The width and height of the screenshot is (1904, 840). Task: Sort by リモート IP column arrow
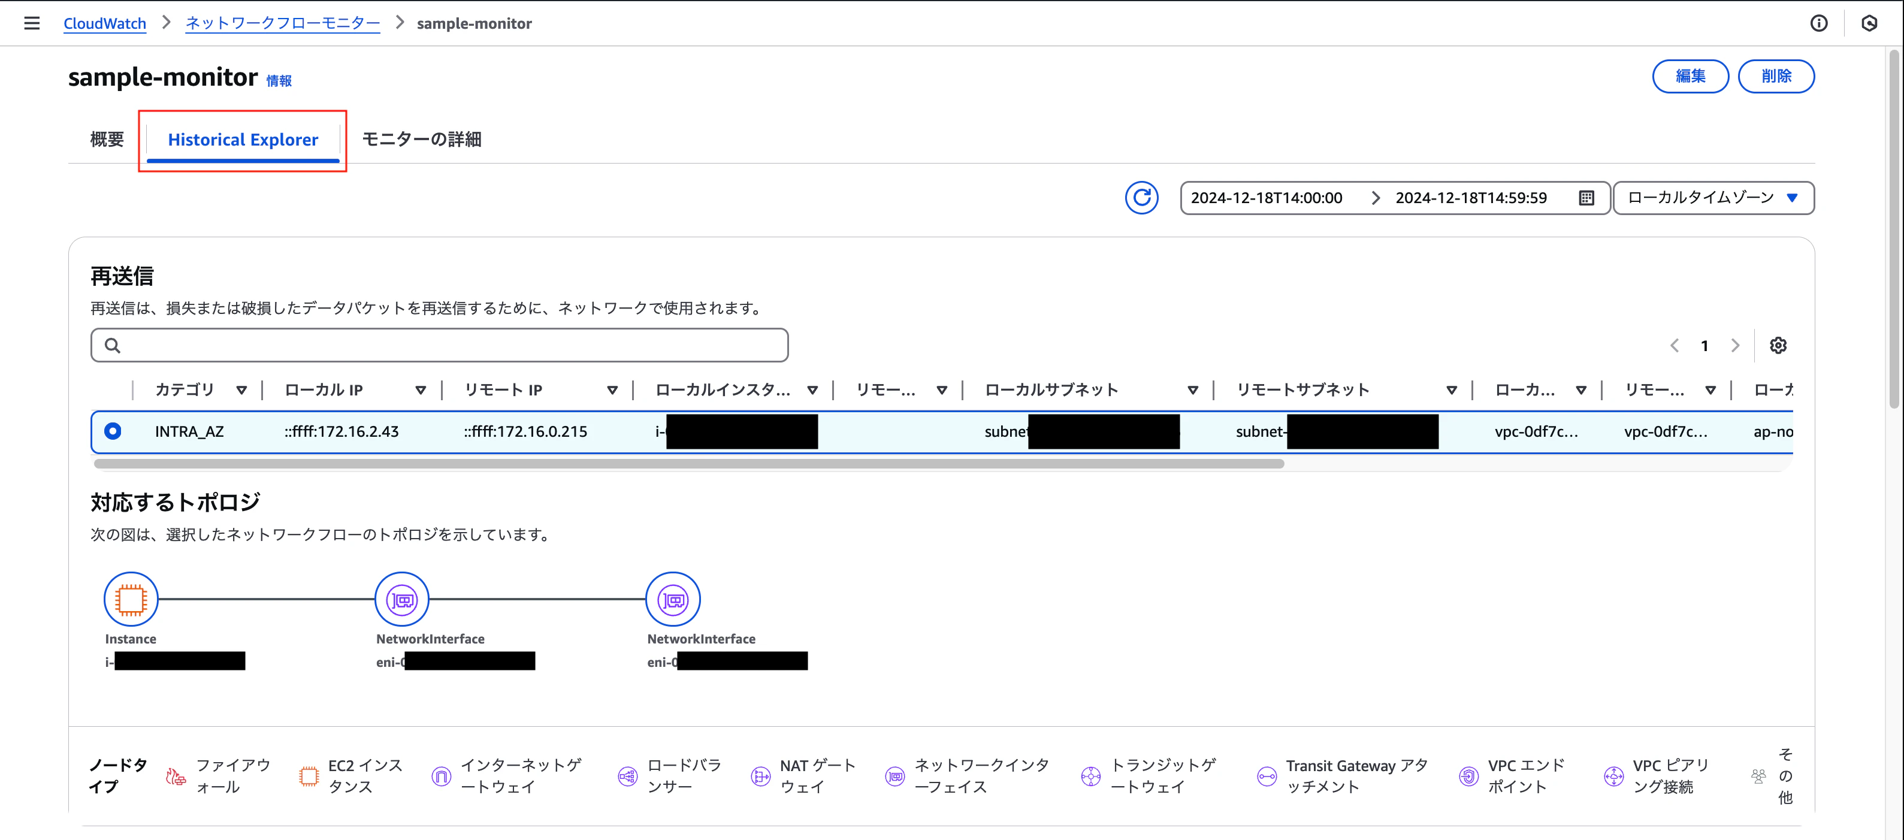[x=612, y=389]
